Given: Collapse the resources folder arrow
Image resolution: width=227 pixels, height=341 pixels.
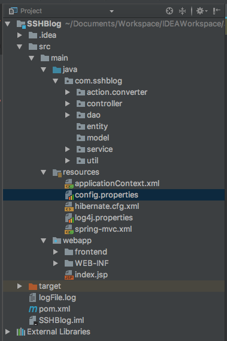Looking at the screenshot, I should [43, 172].
